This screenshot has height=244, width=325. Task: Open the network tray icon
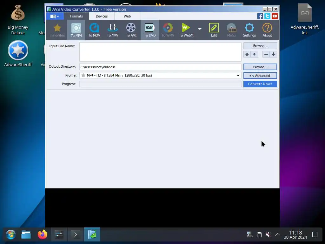pyautogui.click(x=249, y=235)
